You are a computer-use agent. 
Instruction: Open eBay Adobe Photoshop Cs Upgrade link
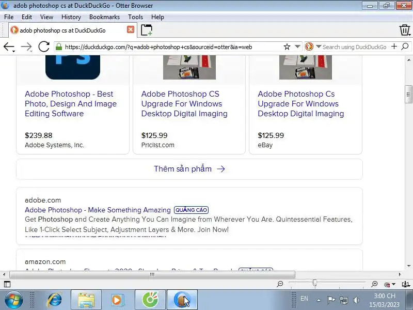coord(301,104)
